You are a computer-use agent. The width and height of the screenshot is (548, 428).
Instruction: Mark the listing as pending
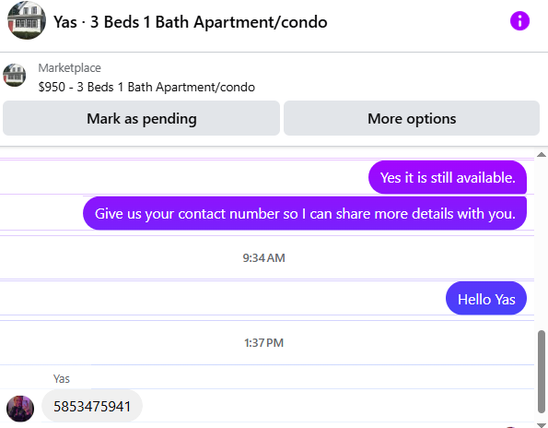pos(141,118)
